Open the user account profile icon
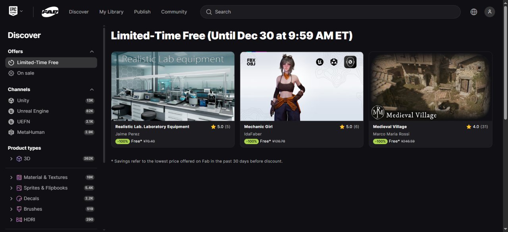The height and width of the screenshot is (232, 508). point(490,12)
